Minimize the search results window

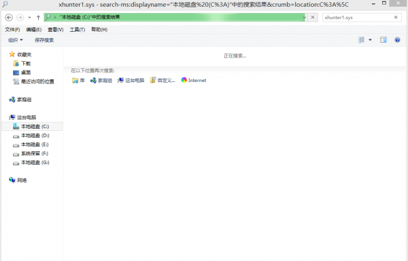click(x=373, y=3)
